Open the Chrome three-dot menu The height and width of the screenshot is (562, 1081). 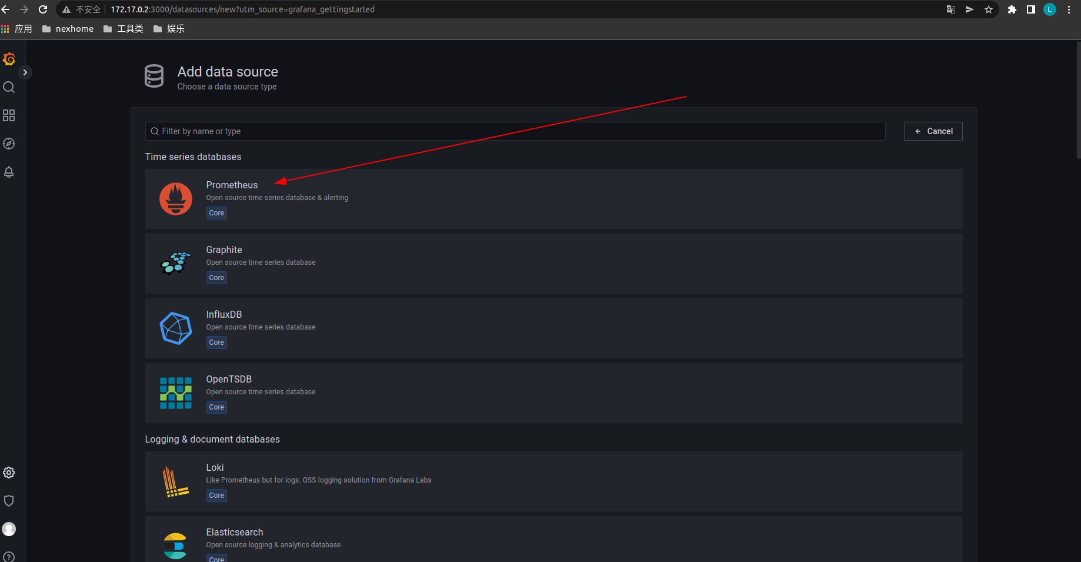(1069, 9)
